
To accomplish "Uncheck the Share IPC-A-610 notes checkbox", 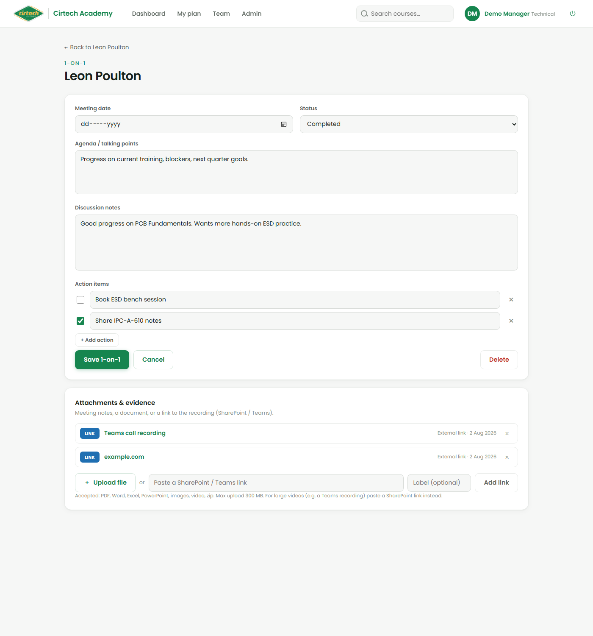I will [80, 321].
